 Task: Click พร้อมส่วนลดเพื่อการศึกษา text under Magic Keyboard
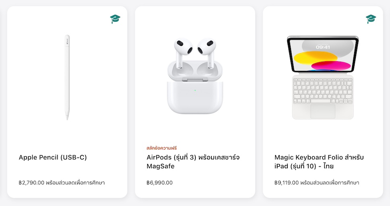coord(330,183)
